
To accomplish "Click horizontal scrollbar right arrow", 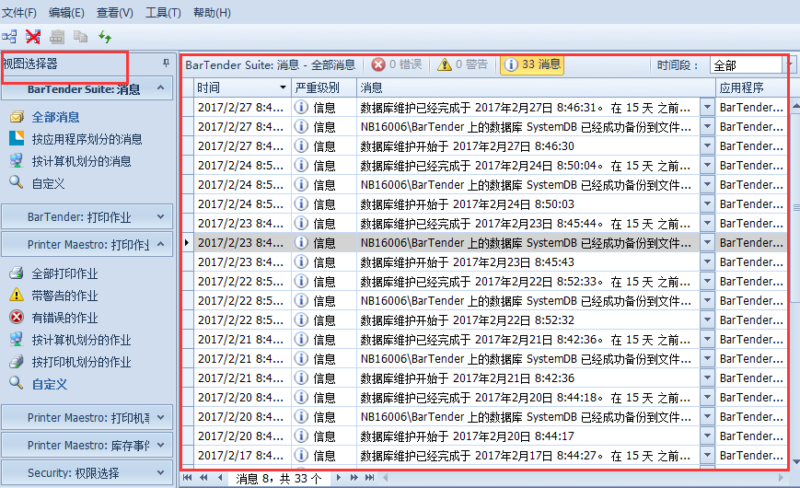I will coord(781,478).
